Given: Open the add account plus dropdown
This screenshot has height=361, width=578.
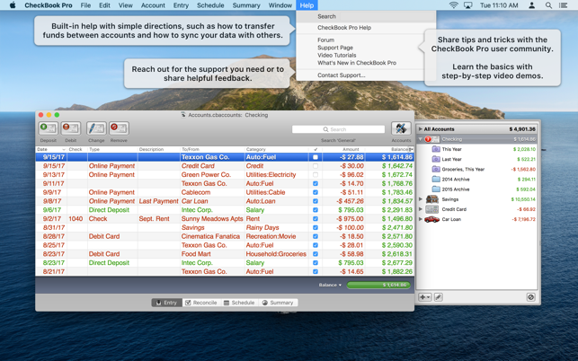Looking at the screenshot, I should tap(424, 297).
